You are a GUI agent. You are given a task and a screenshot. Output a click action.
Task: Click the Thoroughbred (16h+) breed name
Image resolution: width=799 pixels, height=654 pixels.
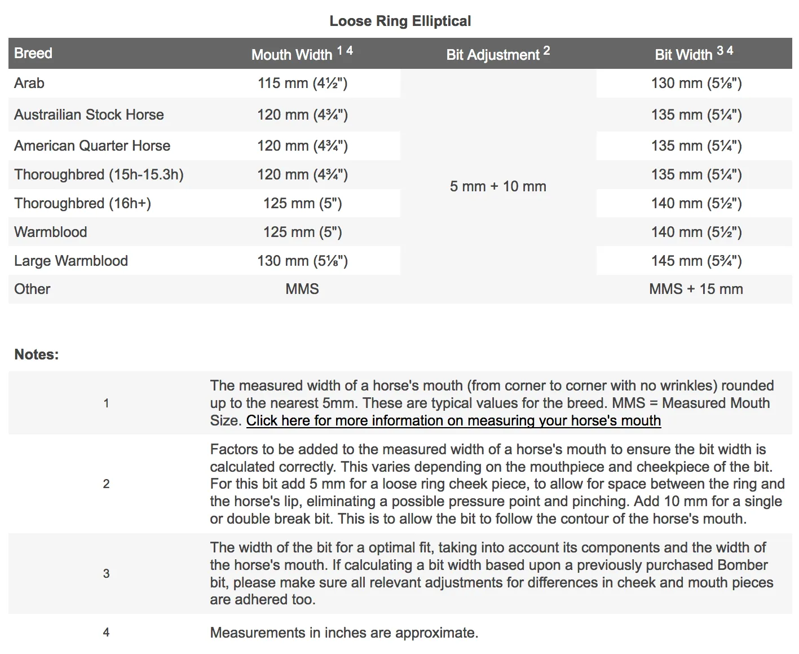[x=82, y=203]
